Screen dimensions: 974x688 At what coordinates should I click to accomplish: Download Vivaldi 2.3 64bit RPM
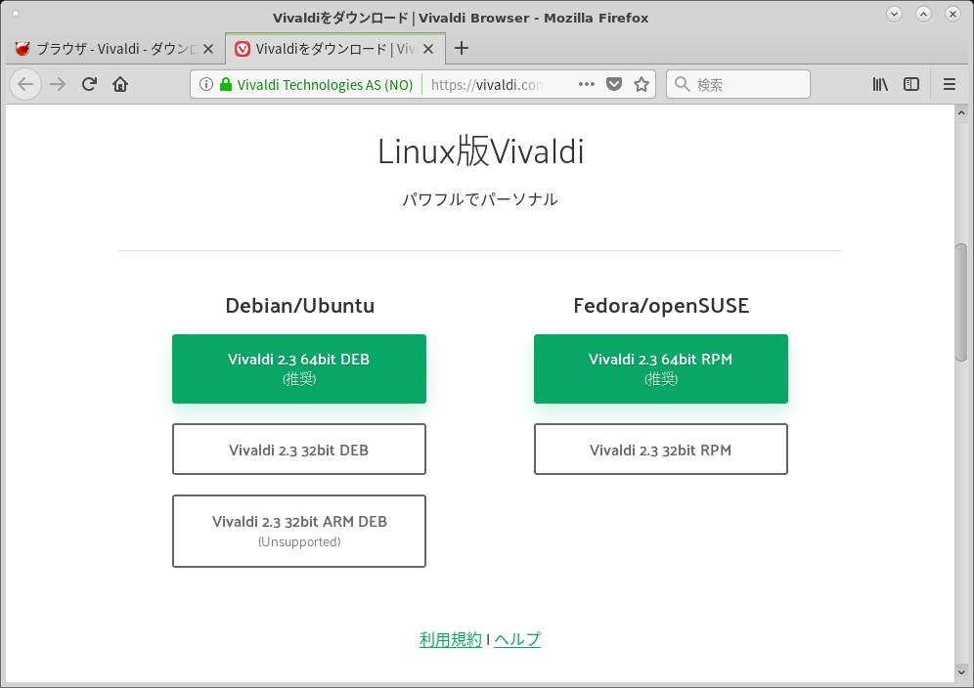tap(661, 368)
